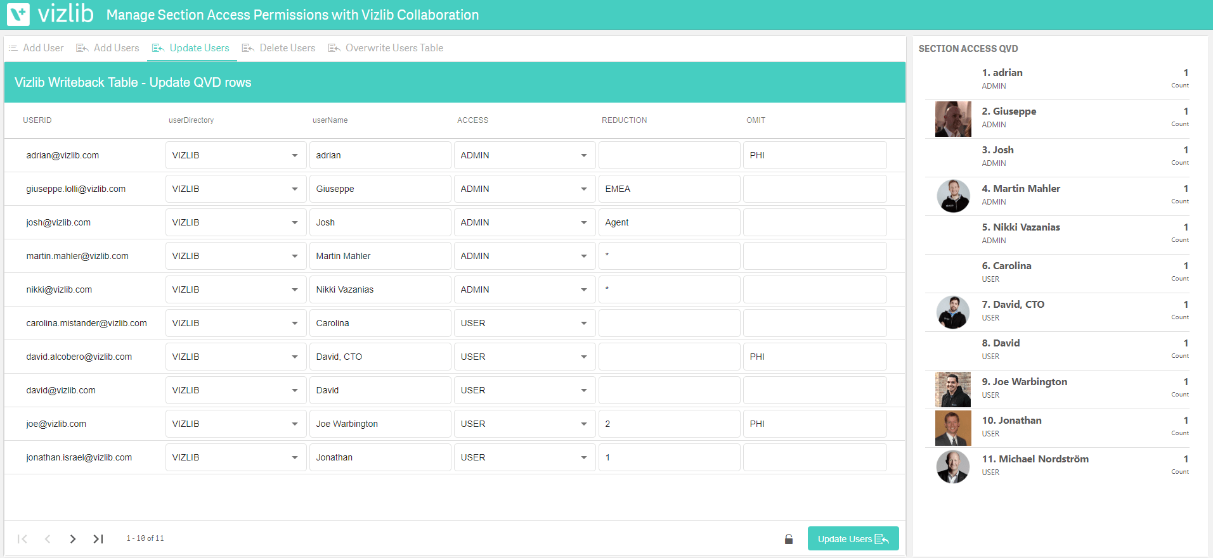Edit OMIT field in Joe Warbington row
This screenshot has height=558, width=1213.
point(815,424)
